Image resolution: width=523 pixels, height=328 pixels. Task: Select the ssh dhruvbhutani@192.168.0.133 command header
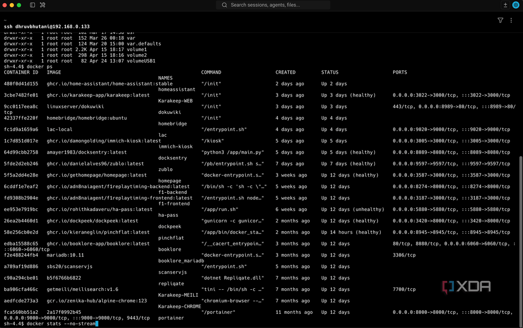point(47,26)
